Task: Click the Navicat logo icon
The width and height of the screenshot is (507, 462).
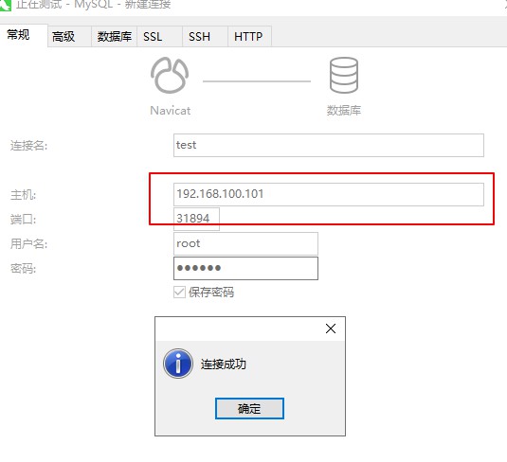Action: pos(170,76)
